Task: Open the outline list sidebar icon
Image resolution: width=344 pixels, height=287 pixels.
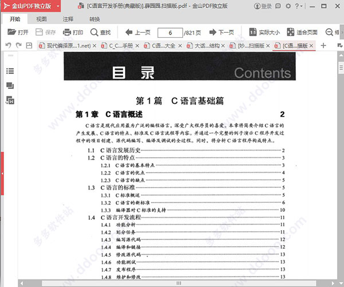Action: [10, 71]
